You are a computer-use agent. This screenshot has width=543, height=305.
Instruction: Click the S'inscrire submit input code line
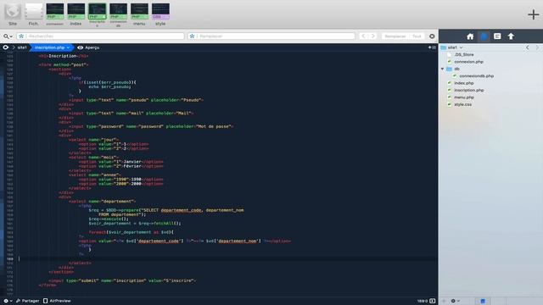(122, 280)
